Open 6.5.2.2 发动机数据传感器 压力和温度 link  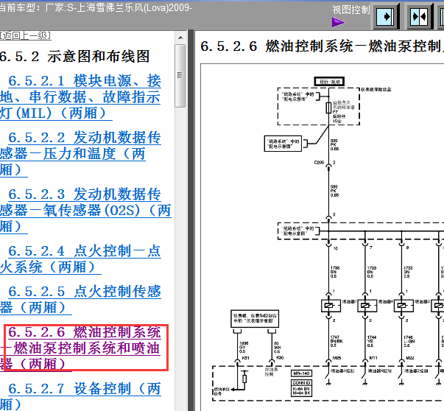coord(80,154)
